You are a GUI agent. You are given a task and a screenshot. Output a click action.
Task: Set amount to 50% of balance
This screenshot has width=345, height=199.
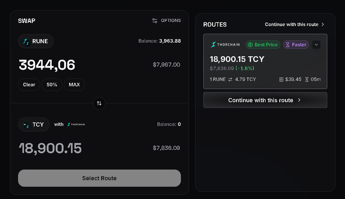[x=52, y=85]
